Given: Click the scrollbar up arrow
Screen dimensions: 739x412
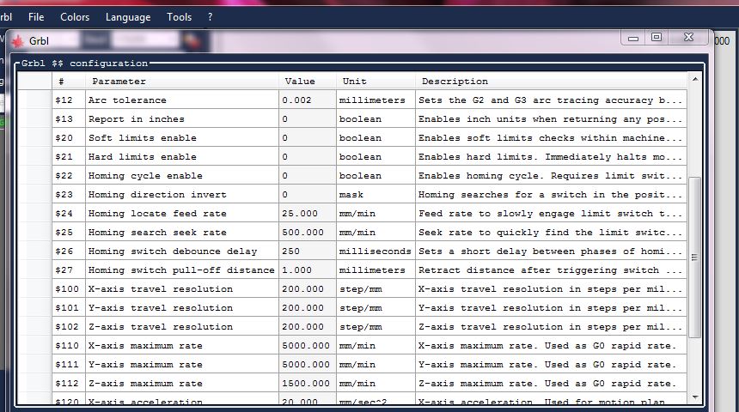Looking at the screenshot, I should [x=695, y=79].
